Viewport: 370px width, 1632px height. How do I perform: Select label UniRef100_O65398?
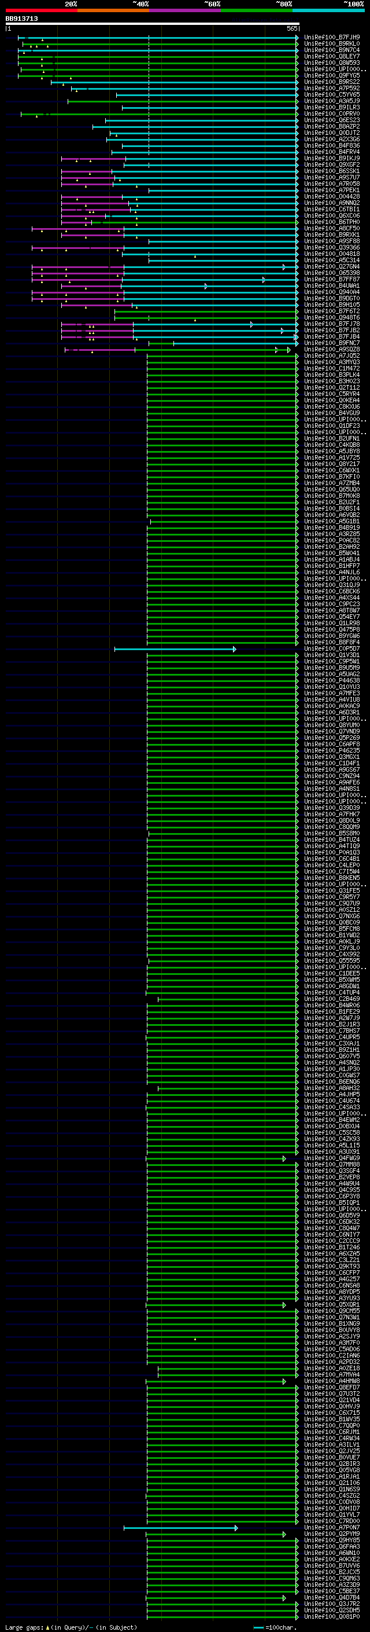(332, 273)
